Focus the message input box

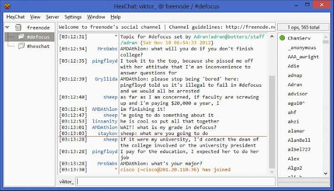(x=176, y=181)
